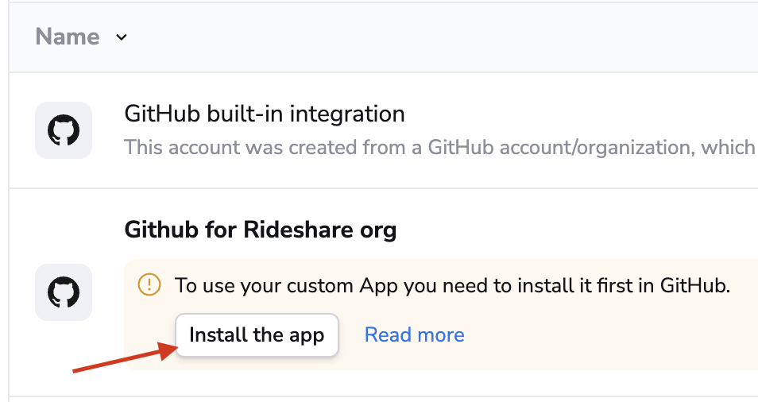Click the GitHub logo beside Rideshare org
The image size is (758, 402).
click(x=64, y=292)
